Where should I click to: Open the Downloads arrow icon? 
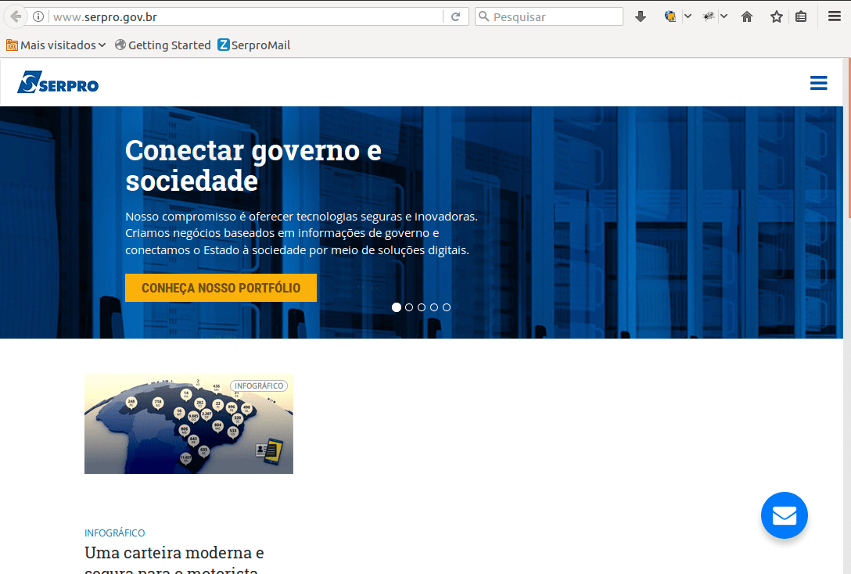641,16
